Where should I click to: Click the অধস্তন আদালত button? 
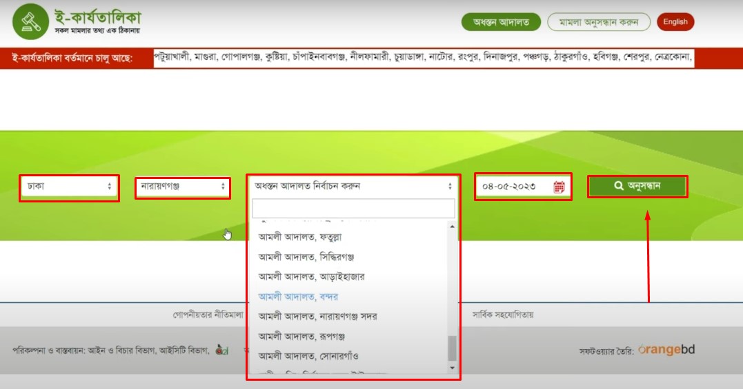click(x=500, y=22)
